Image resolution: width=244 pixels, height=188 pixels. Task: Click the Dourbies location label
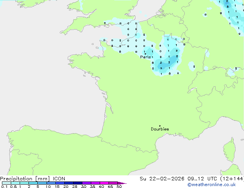point(160,129)
